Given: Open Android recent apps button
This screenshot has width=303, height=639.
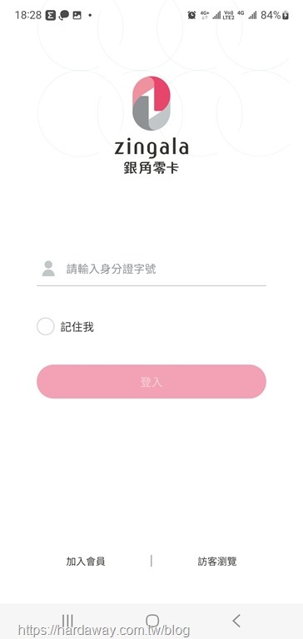Looking at the screenshot, I should [67, 620].
